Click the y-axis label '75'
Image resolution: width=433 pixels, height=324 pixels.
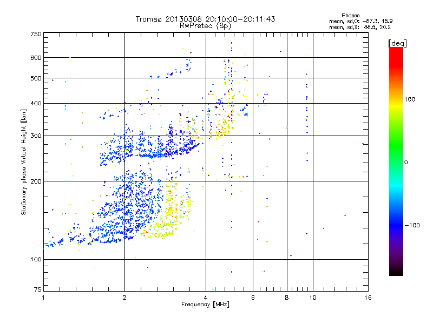click(38, 289)
